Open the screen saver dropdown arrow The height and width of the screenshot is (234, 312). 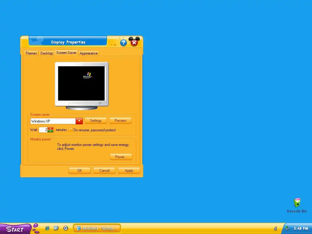coord(79,121)
